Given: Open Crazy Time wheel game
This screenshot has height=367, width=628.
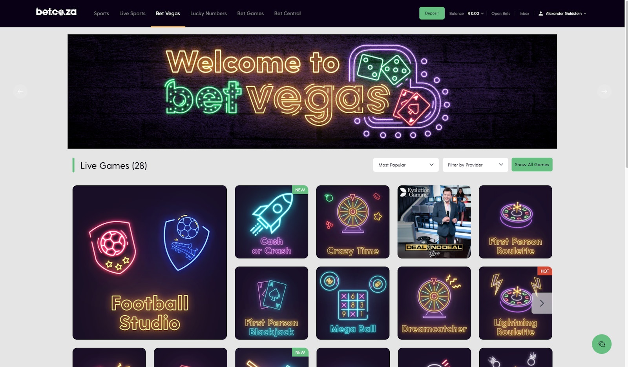Looking at the screenshot, I should click(353, 222).
